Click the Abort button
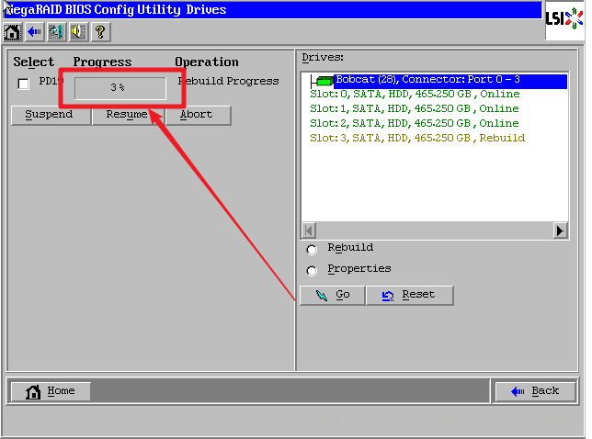 click(198, 115)
